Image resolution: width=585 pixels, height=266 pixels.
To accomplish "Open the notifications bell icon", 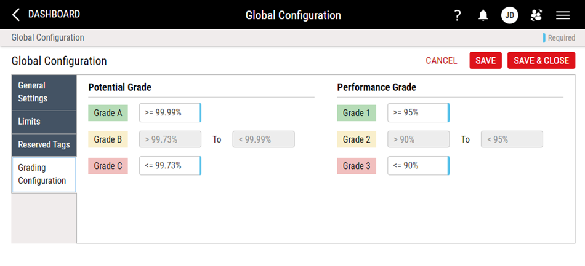I will [483, 15].
